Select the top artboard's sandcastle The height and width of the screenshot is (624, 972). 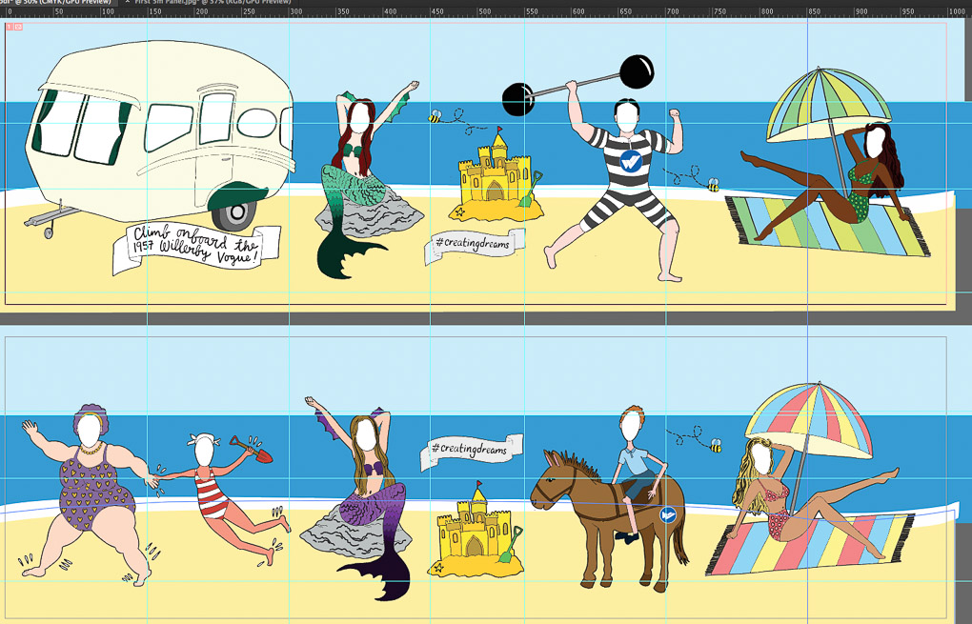coord(495,180)
